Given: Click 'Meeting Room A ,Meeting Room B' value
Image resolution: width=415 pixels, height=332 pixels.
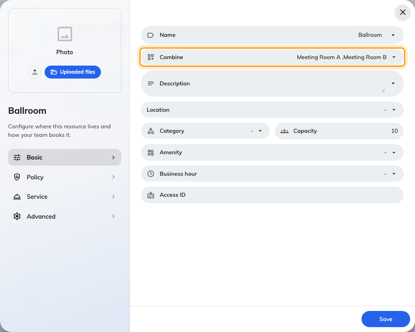Looking at the screenshot, I should (341, 57).
